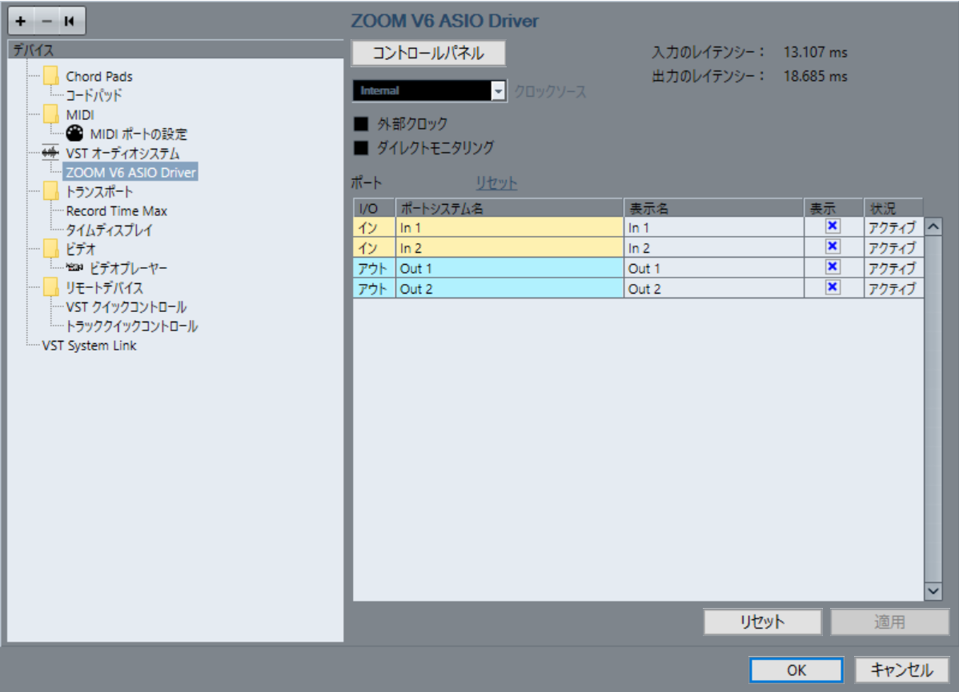Select コードパッド in the device tree
Viewport: 959px width, 692px height.
(94, 95)
